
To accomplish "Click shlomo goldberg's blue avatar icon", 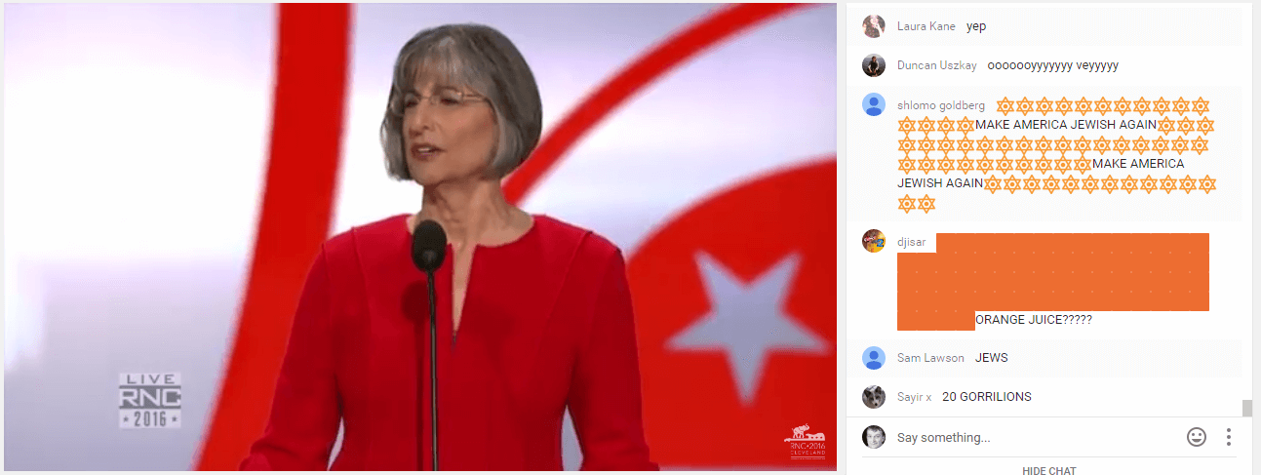I will tap(874, 105).
